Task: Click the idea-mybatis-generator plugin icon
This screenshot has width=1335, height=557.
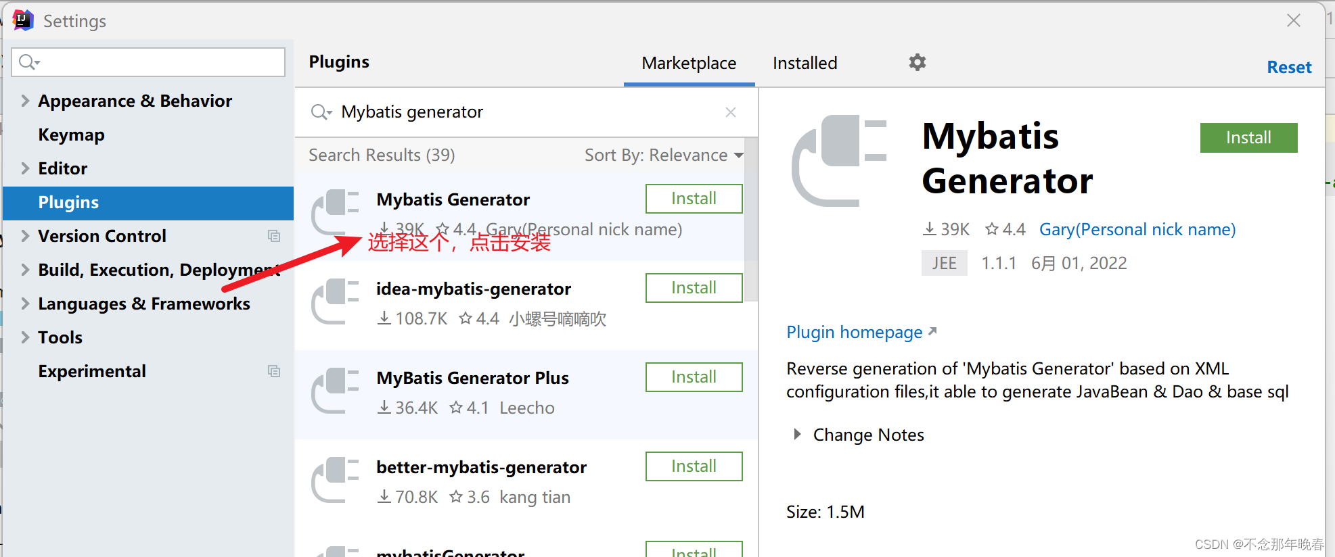Action: tap(335, 301)
